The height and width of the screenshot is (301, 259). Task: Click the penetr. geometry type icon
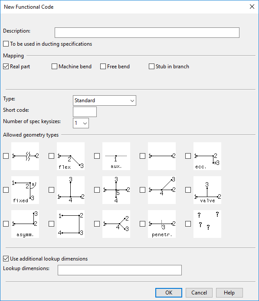[162, 224]
